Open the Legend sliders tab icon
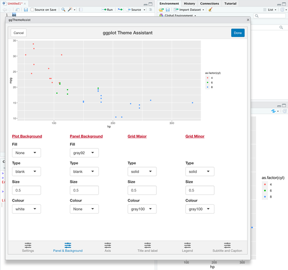 pos(187,245)
